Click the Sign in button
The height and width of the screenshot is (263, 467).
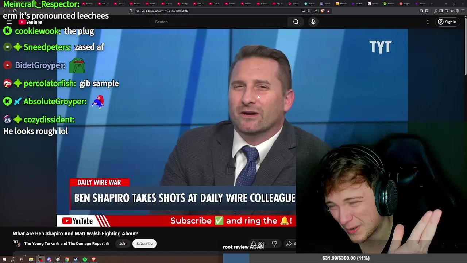click(447, 22)
